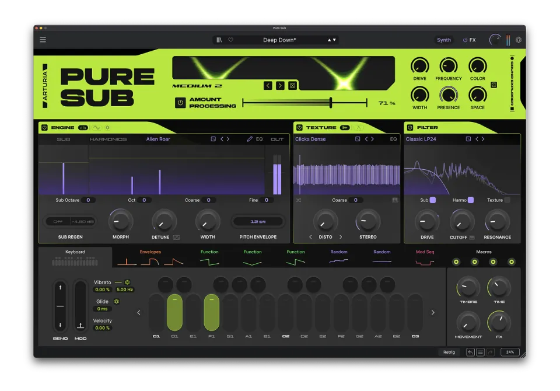Click keyboard icon next to Cutoff
Image resolution: width=560 pixels, height=391 pixels.
472,238
